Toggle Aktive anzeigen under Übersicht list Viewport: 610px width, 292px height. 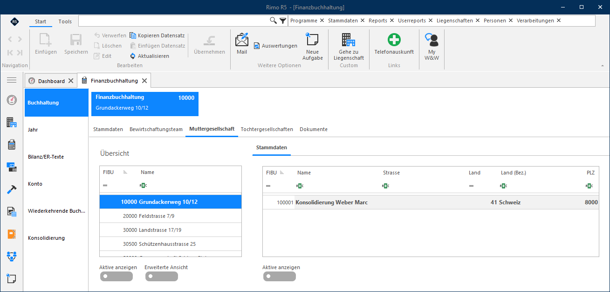pos(116,276)
